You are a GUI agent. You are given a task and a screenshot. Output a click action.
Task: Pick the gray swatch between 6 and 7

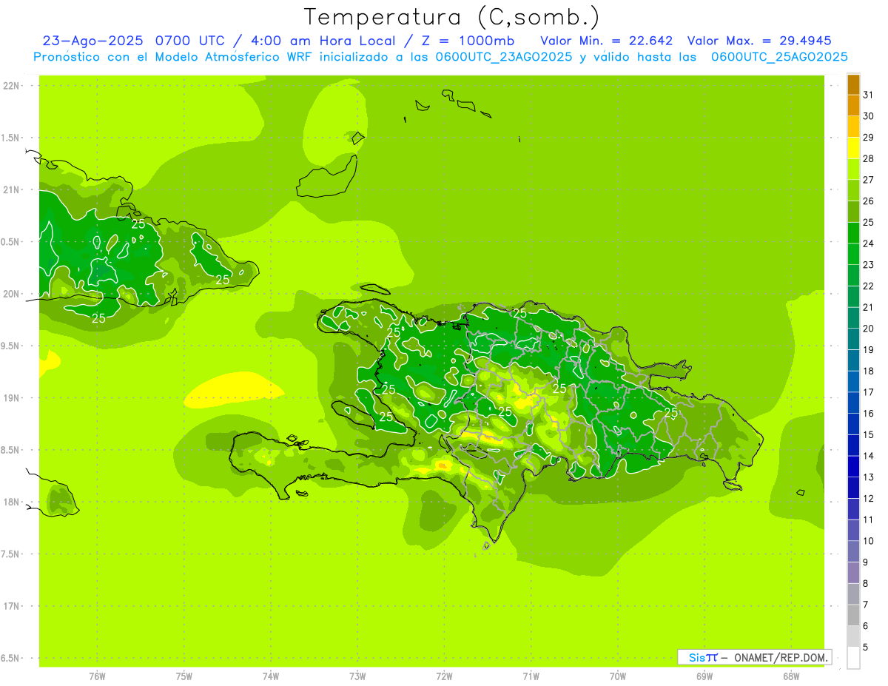(x=853, y=615)
